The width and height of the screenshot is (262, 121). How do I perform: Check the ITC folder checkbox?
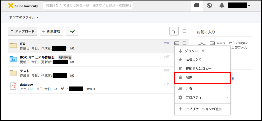(184, 43)
